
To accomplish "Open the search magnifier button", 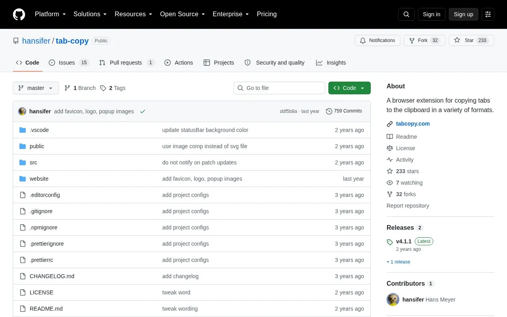I will click(406, 14).
